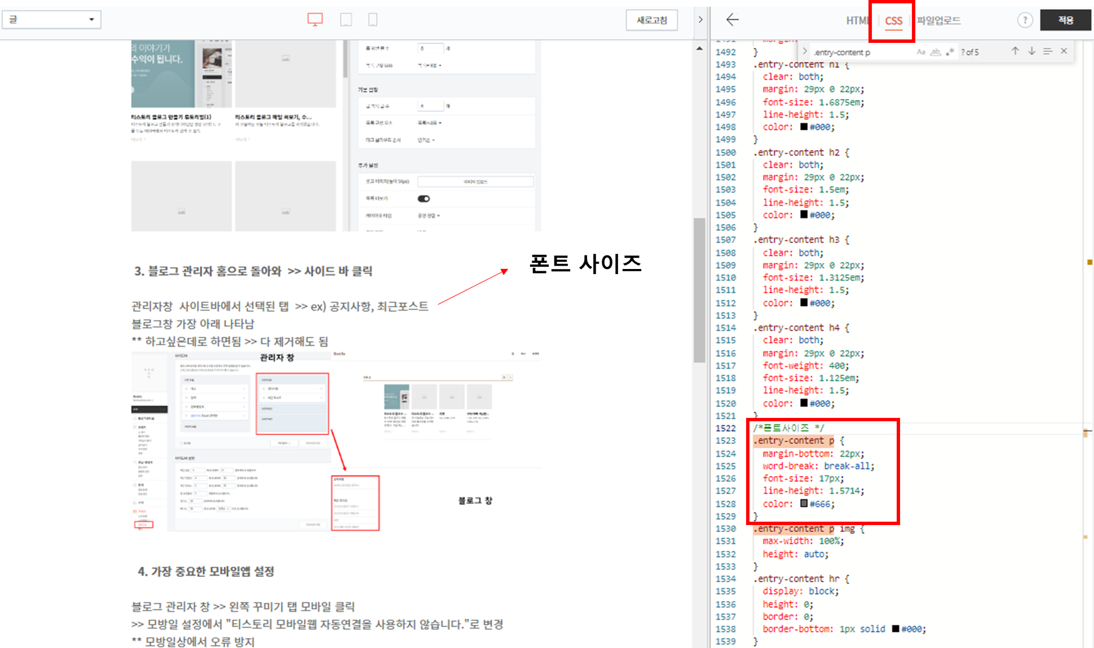
Task: Open the 글 dropdown selector
Action: [x=51, y=20]
